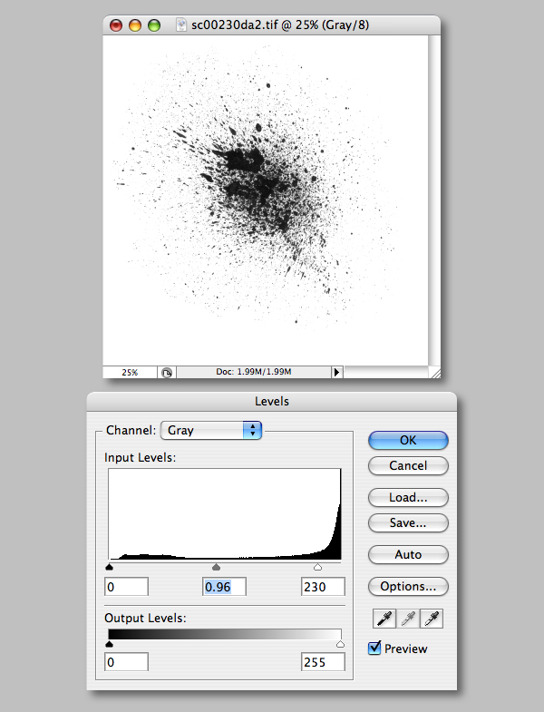Click Cancel in Levels dialog
This screenshot has height=712, width=544.
tap(408, 466)
